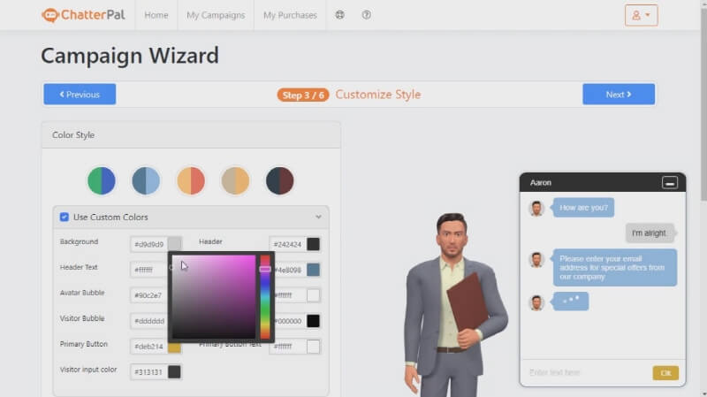Click the Step 3 / 6 badge
Screen dimensions: 707x397
click(x=303, y=95)
